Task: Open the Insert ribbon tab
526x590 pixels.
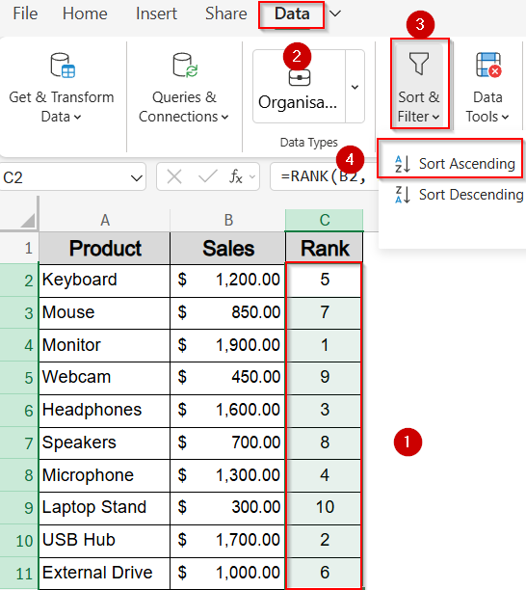Action: click(156, 13)
